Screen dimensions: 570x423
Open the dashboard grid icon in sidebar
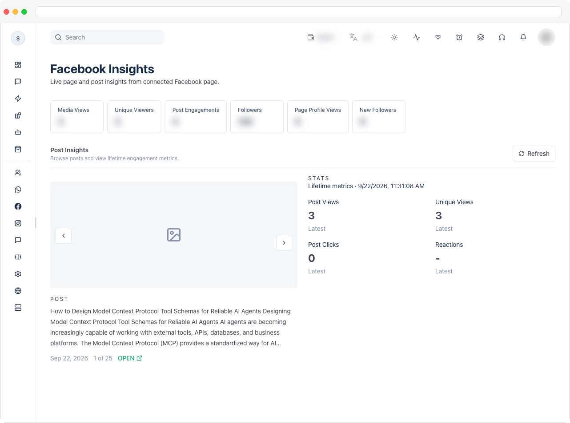[x=18, y=65]
